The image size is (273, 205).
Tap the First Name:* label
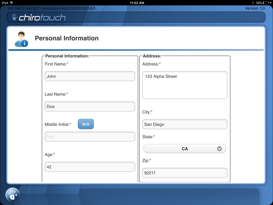(57, 64)
